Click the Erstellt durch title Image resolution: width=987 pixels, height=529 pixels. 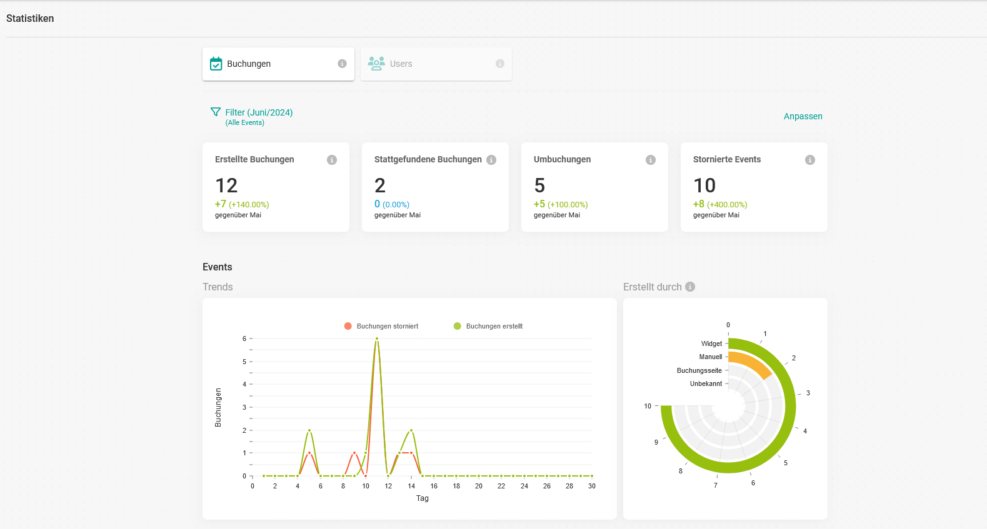coord(653,287)
